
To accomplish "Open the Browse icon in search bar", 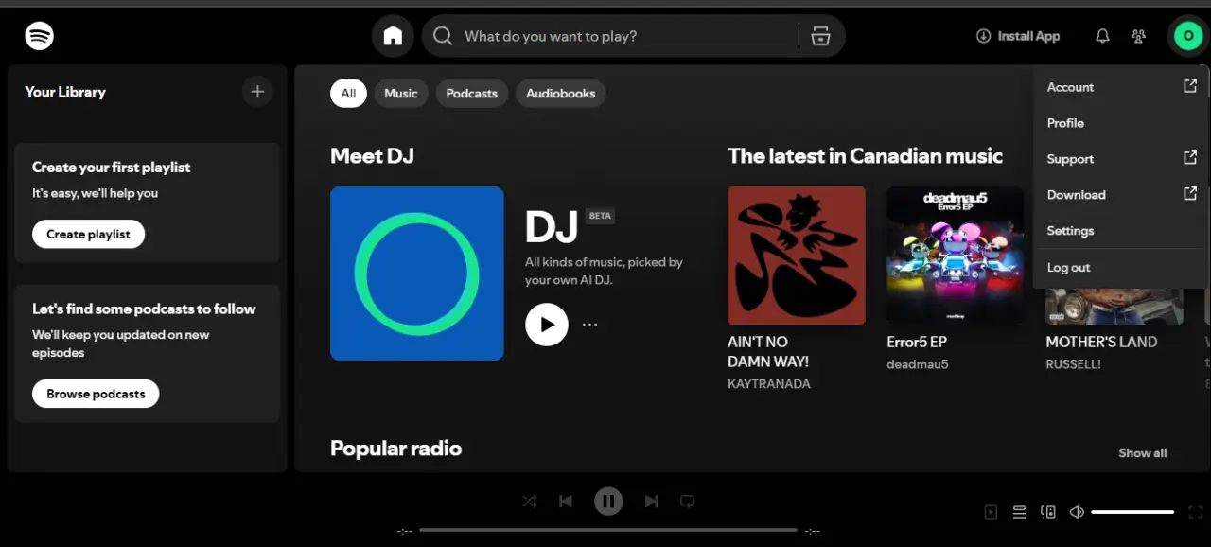I will pyautogui.click(x=820, y=36).
